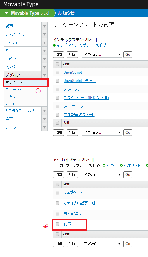Image resolution: width=148 pixels, height=257 pixels.
Task: Expand the タグ sidebar menu arrow
Action: pyautogui.click(x=44, y=51)
